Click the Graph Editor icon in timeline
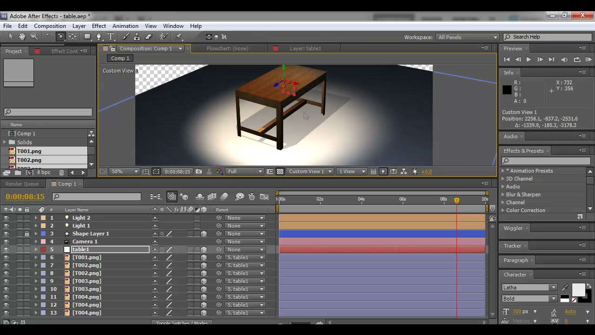 [264, 197]
